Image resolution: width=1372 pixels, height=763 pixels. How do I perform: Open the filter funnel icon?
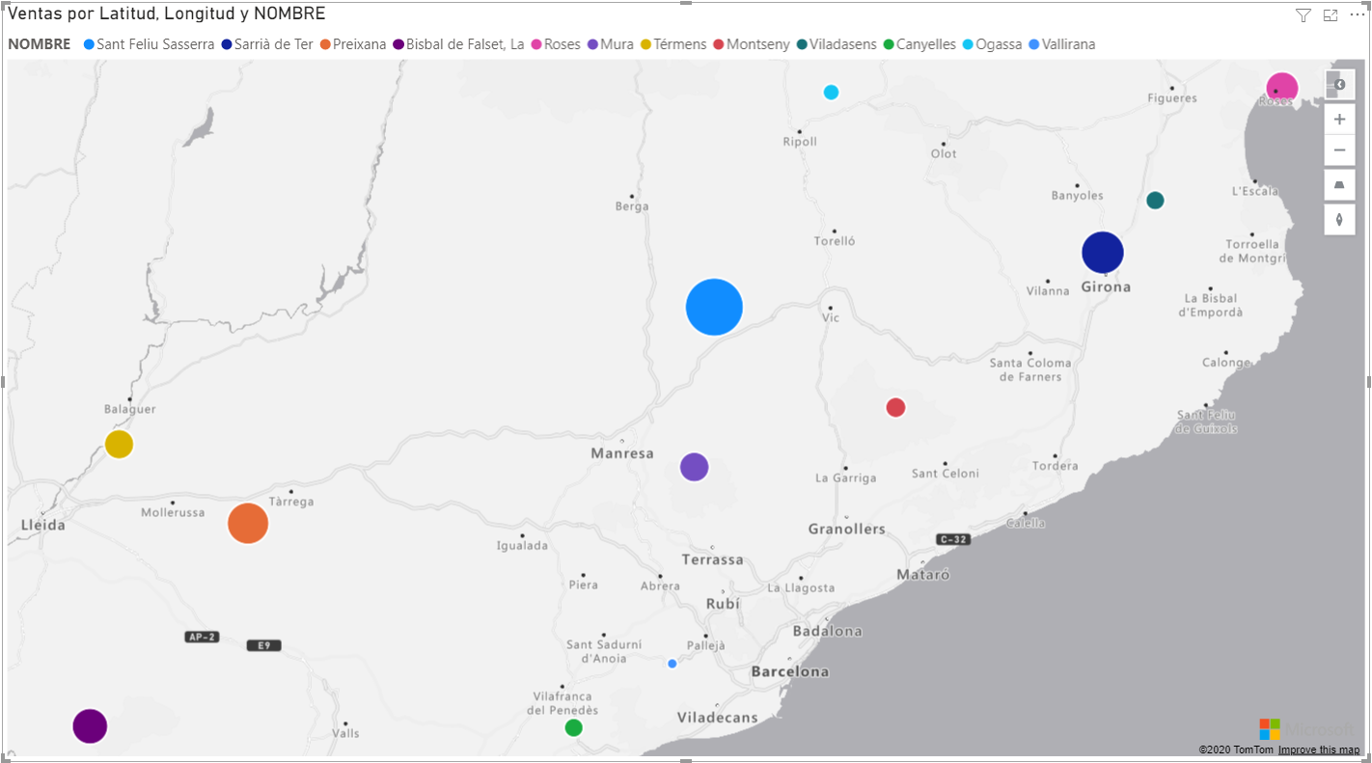tap(1303, 14)
